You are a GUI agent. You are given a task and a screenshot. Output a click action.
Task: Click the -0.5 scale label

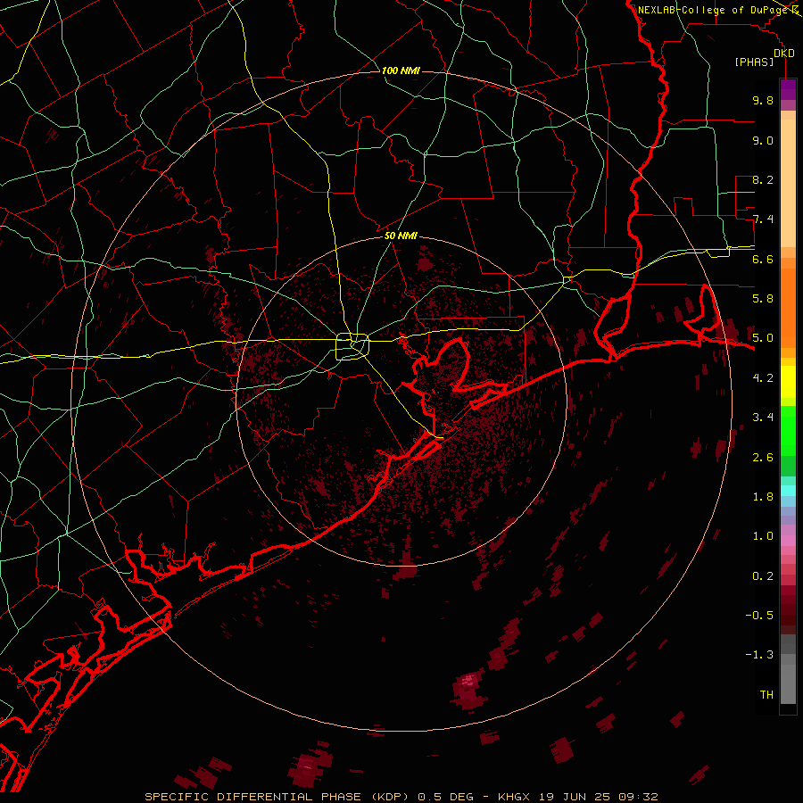point(759,616)
